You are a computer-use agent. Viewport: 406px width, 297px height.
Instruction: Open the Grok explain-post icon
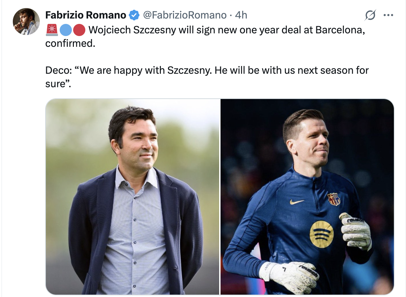[370, 15]
